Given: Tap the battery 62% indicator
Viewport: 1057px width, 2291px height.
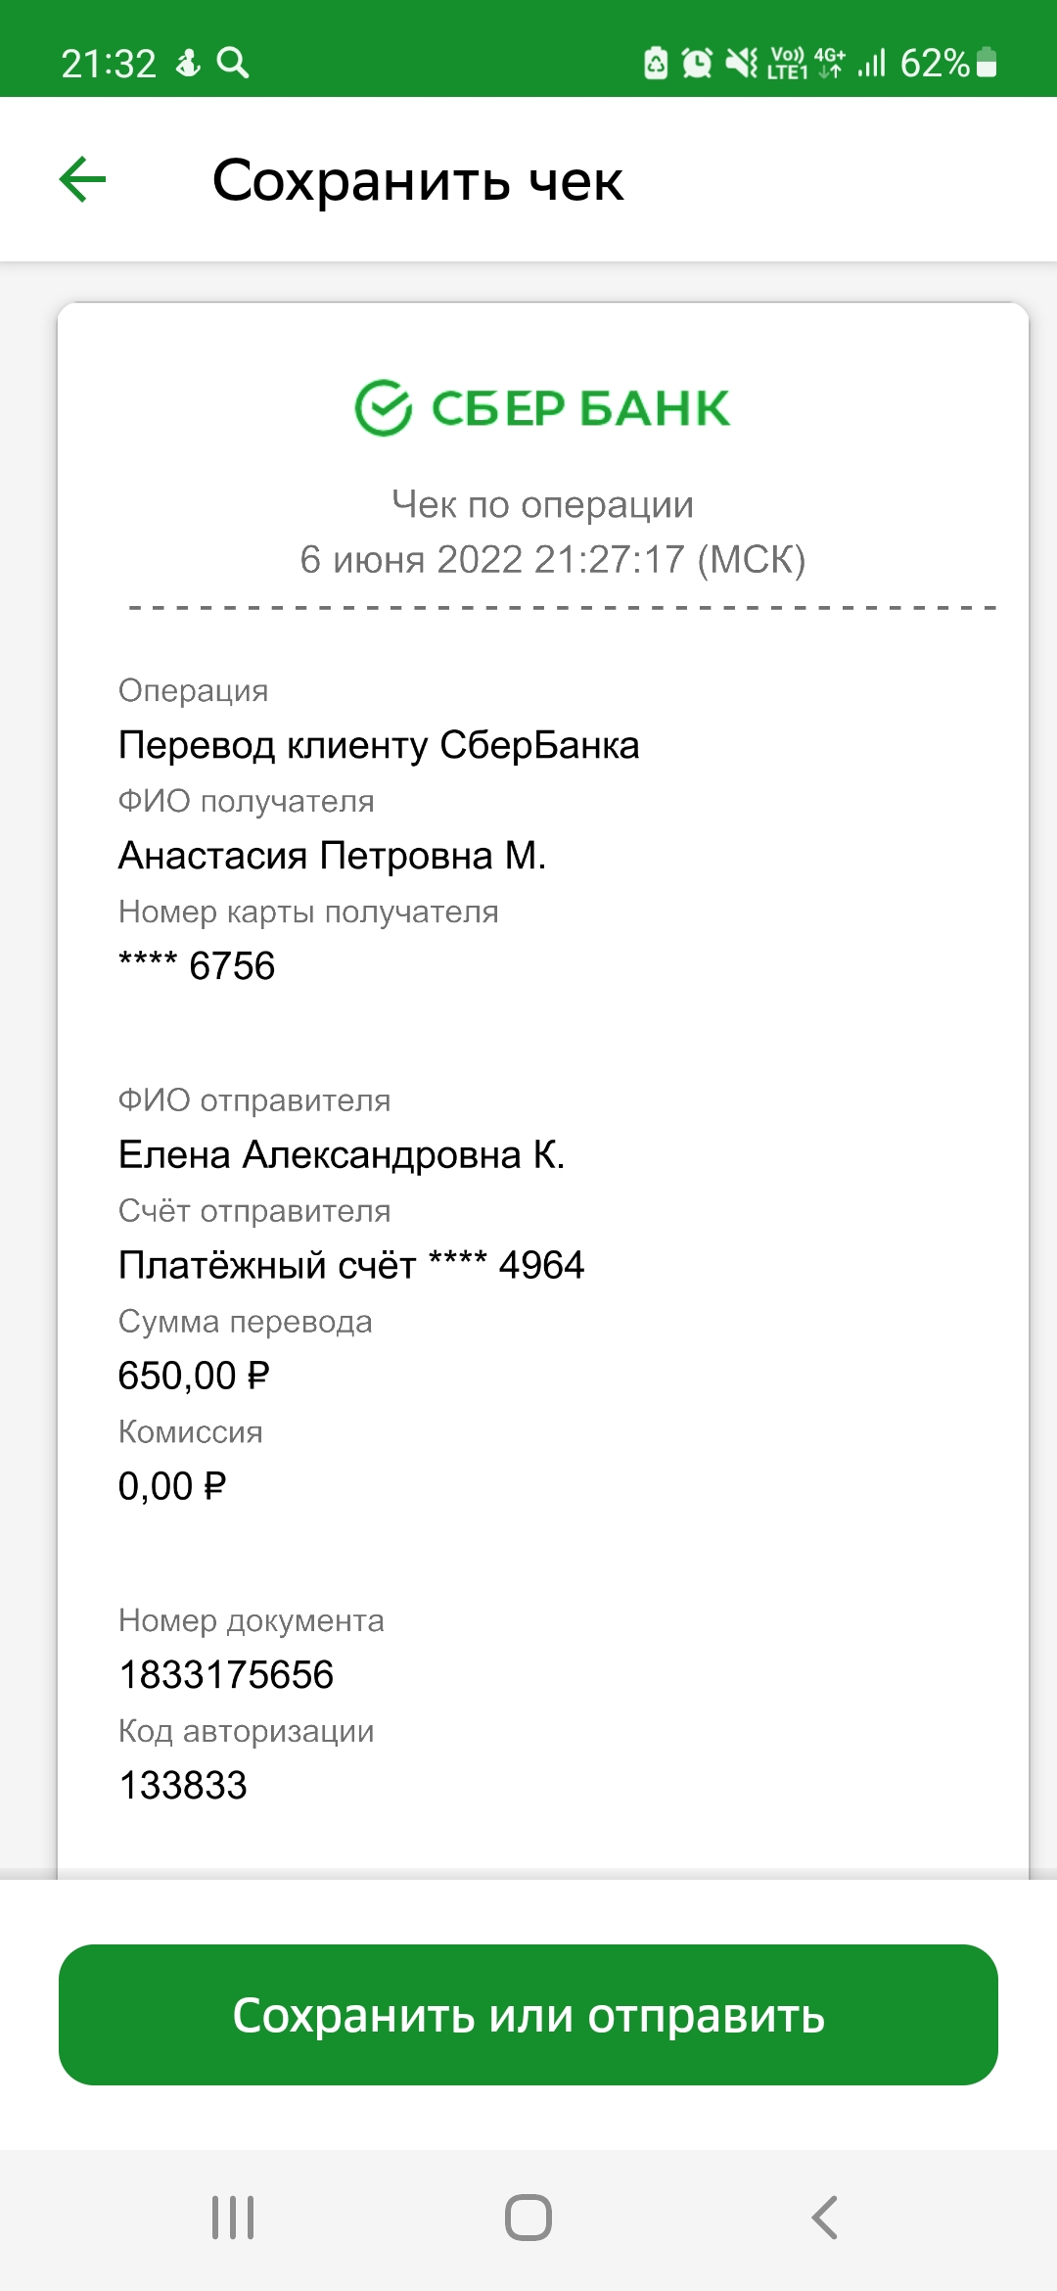Looking at the screenshot, I should click(948, 63).
